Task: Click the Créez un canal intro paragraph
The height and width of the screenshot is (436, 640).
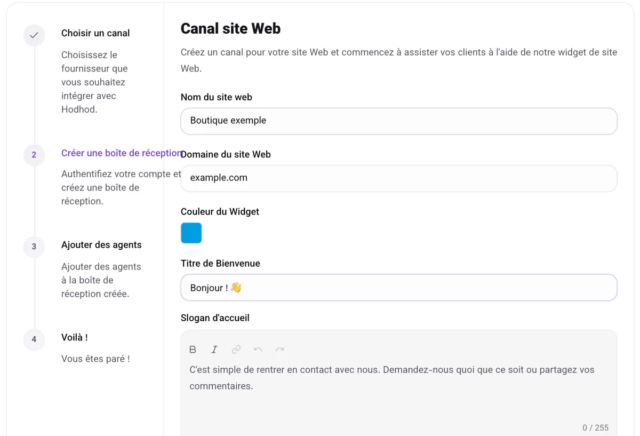Action: [x=399, y=60]
